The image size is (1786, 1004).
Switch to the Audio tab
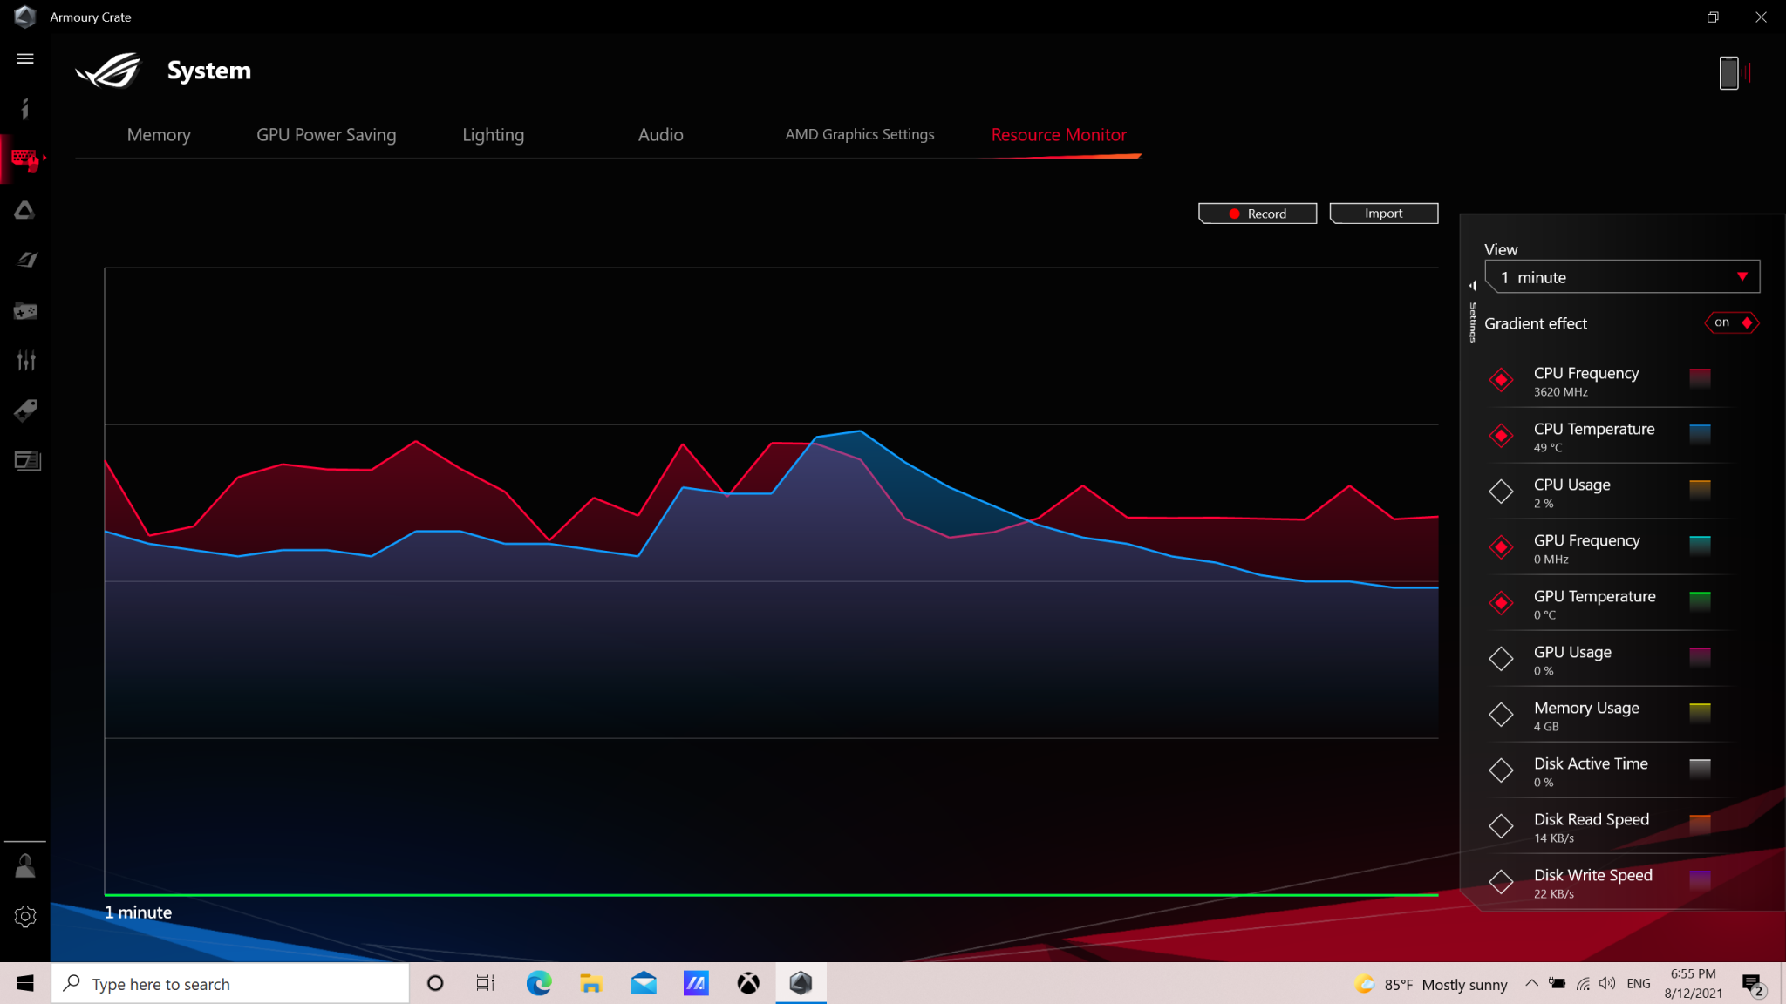click(661, 135)
